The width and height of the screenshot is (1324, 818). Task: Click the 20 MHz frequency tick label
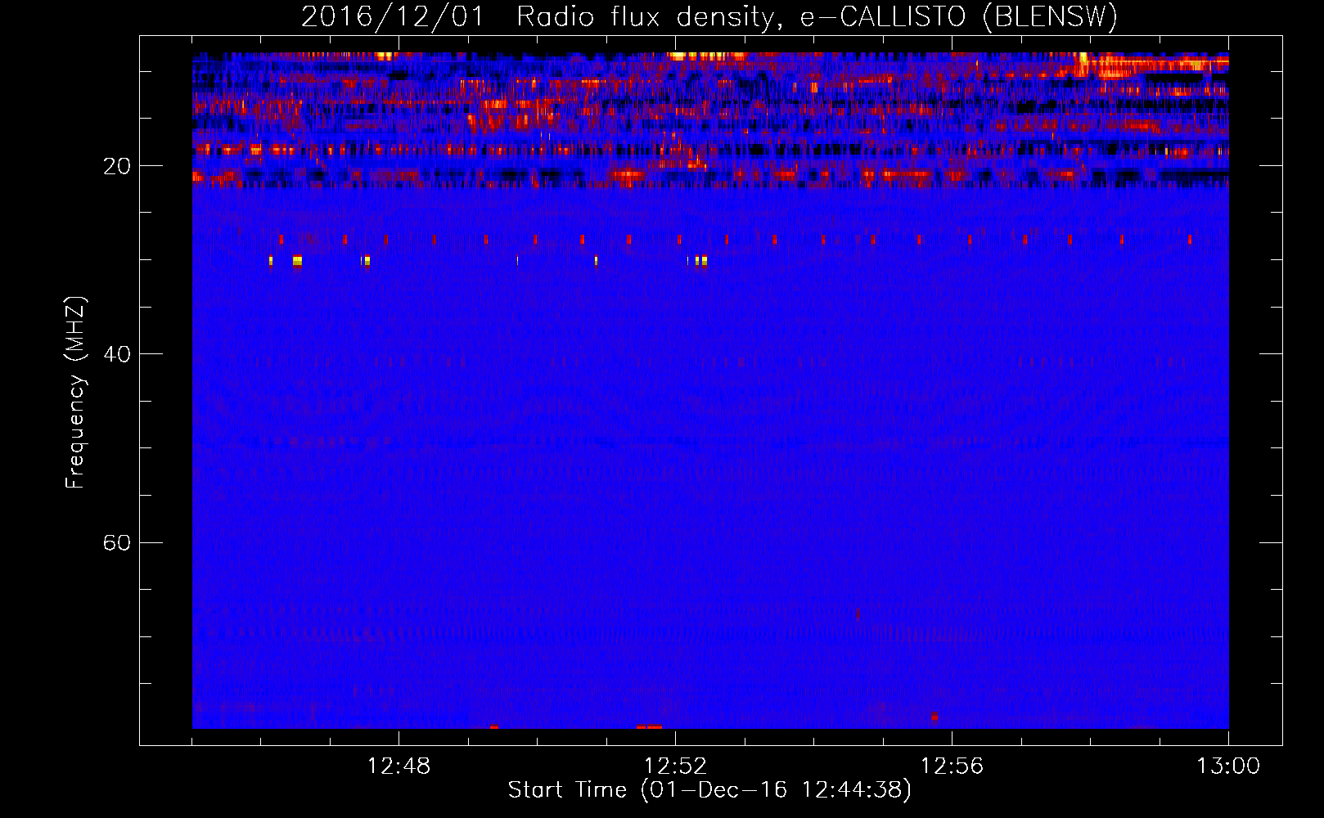116,166
